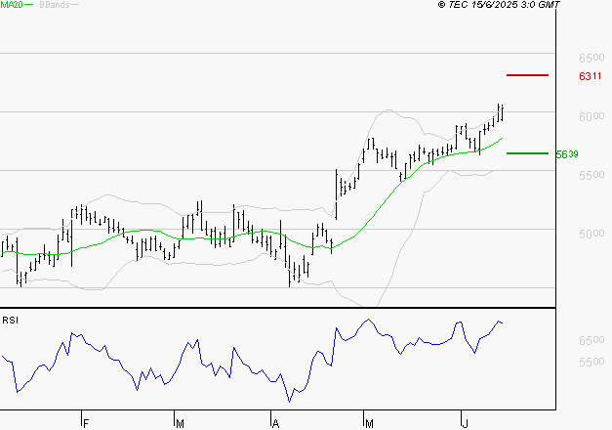This screenshot has height=430, width=612.
Task: Click the green MA20 legend line sample
Action: tap(28, 6)
